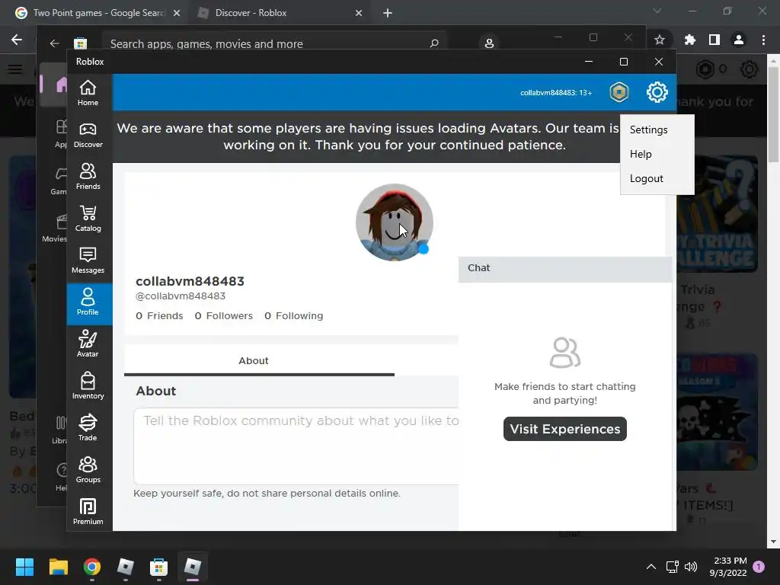Choose Logout from the gear menu
Screen dimensions: 780x585
coord(646,178)
